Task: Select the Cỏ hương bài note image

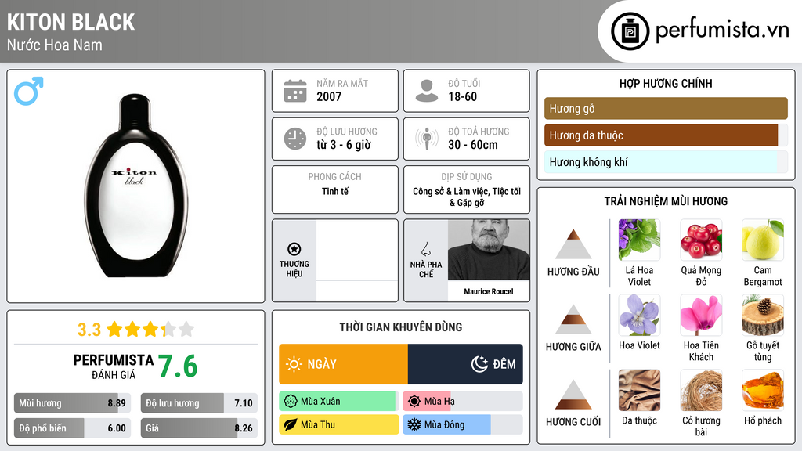Action: point(701,390)
